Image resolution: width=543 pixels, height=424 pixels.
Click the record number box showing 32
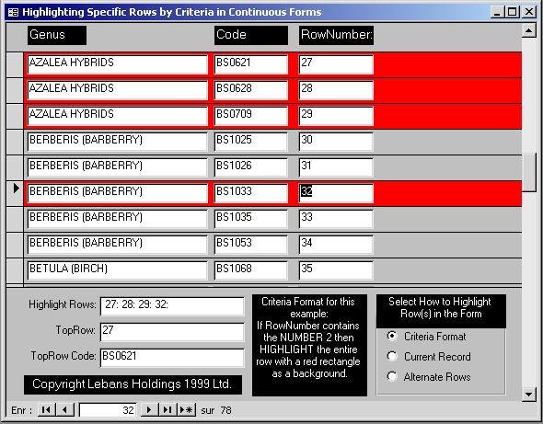pos(108,410)
